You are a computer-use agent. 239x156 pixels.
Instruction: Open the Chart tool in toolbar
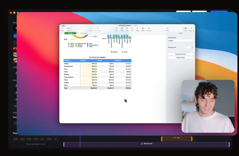click(127, 29)
